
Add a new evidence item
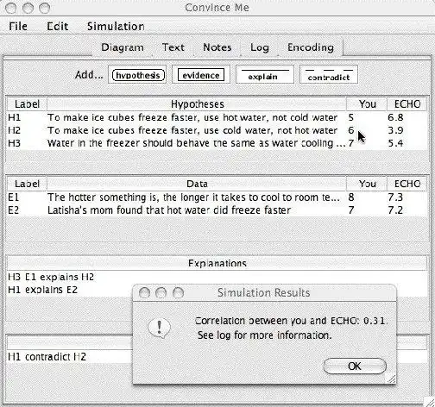[x=201, y=75]
